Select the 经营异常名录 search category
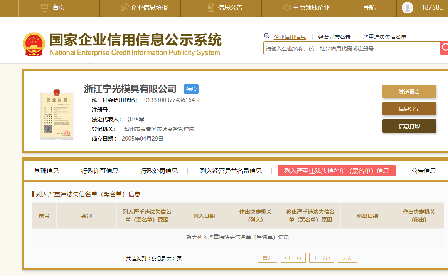 (x=334, y=37)
